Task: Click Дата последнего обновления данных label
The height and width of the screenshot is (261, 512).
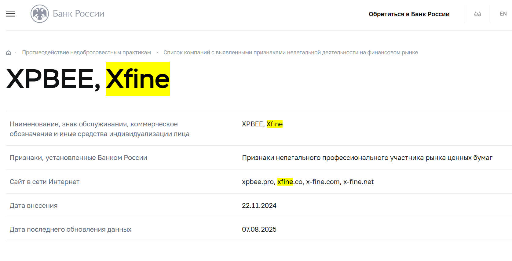Action: [x=71, y=229]
